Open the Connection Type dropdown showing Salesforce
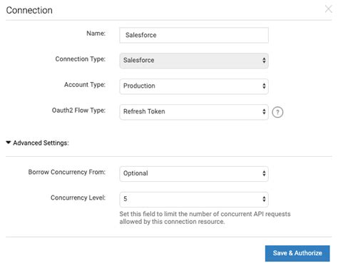Viewport: 338px width, 271px height. [194, 61]
